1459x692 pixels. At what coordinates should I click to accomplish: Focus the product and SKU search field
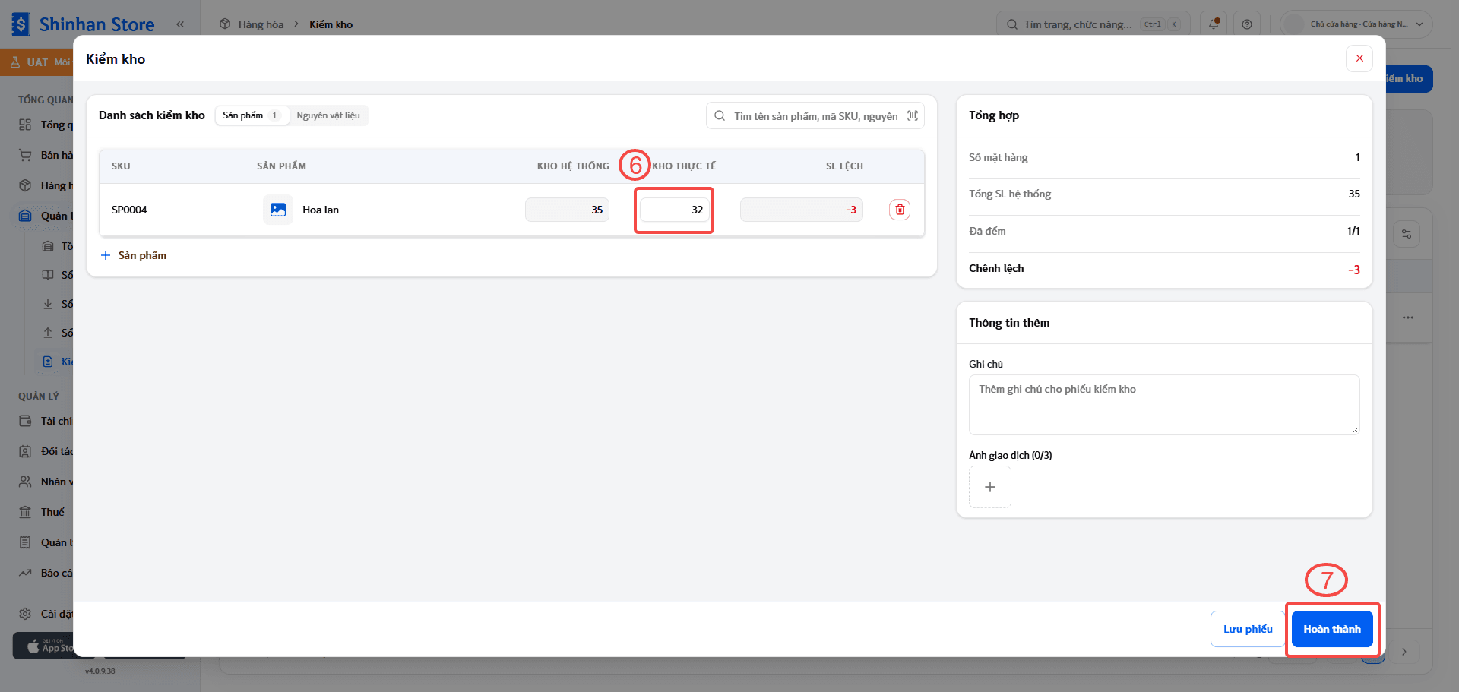815,116
